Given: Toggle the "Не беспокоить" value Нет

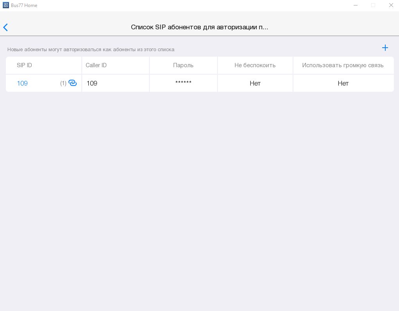Looking at the screenshot, I should (255, 83).
